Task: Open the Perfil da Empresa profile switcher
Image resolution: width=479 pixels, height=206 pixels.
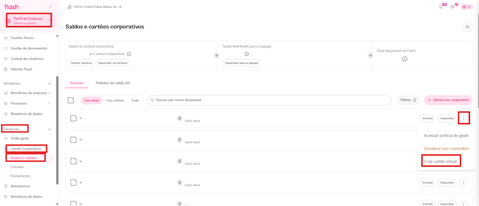Action: point(29,20)
